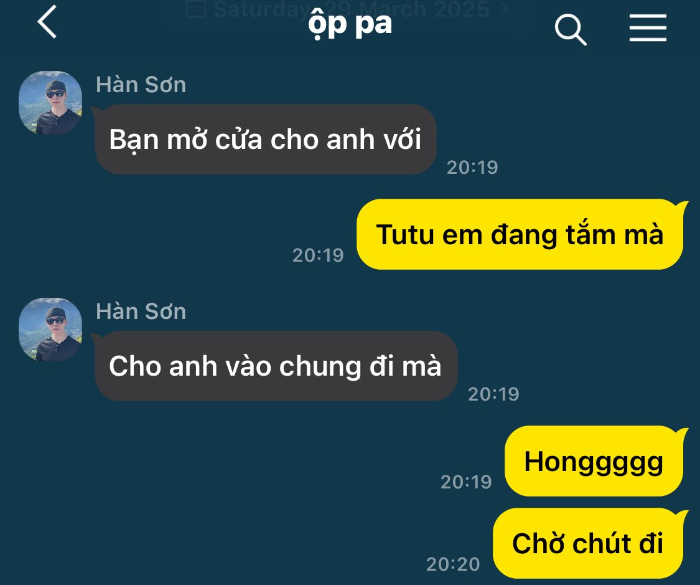Image resolution: width=700 pixels, height=585 pixels.
Task: Tap the chat title "ộp pa"
Action: [x=350, y=24]
